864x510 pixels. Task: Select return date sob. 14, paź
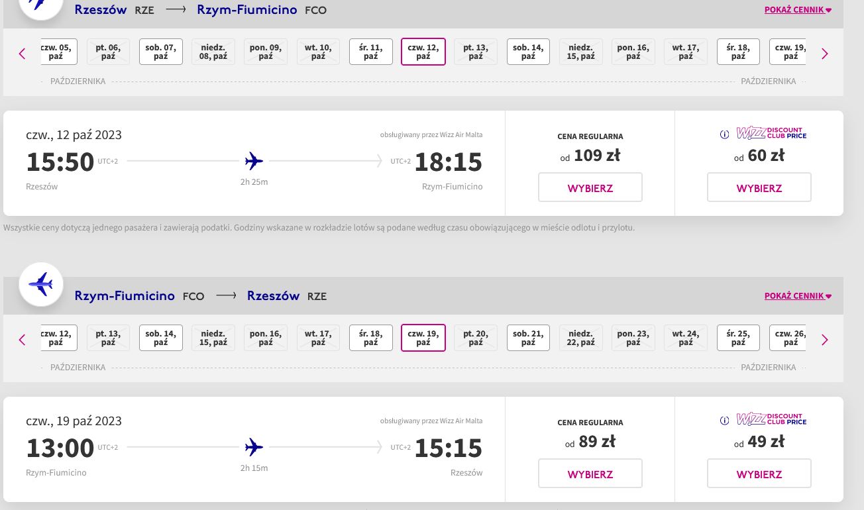point(161,338)
